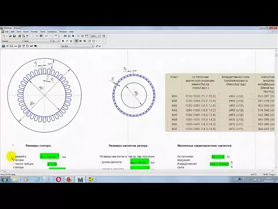Image resolution: width=278 pixels, height=209 pixels.
Task: Open the View menu
Action: (19, 32)
